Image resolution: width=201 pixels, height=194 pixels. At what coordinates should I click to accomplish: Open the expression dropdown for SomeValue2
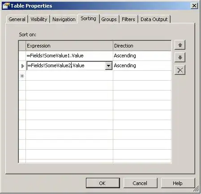tap(109, 66)
